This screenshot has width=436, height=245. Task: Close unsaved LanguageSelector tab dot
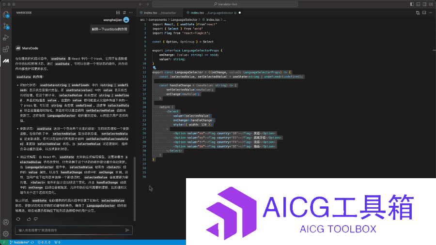pyautogui.click(x=240, y=13)
